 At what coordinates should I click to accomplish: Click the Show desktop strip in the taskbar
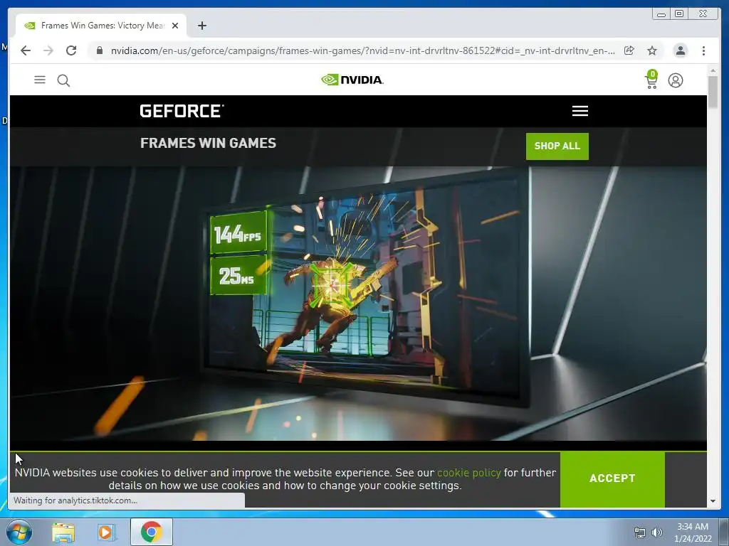[x=724, y=532]
